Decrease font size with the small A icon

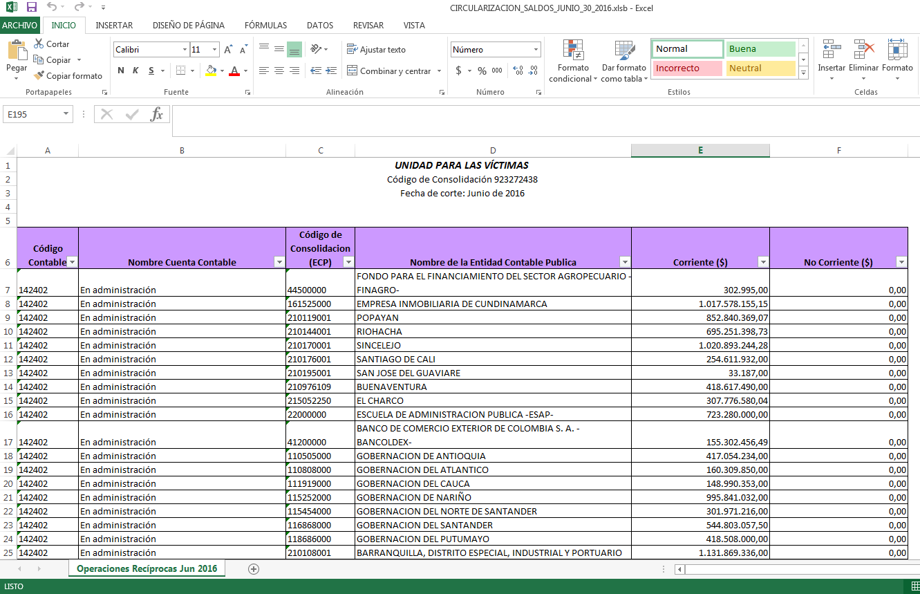point(244,50)
